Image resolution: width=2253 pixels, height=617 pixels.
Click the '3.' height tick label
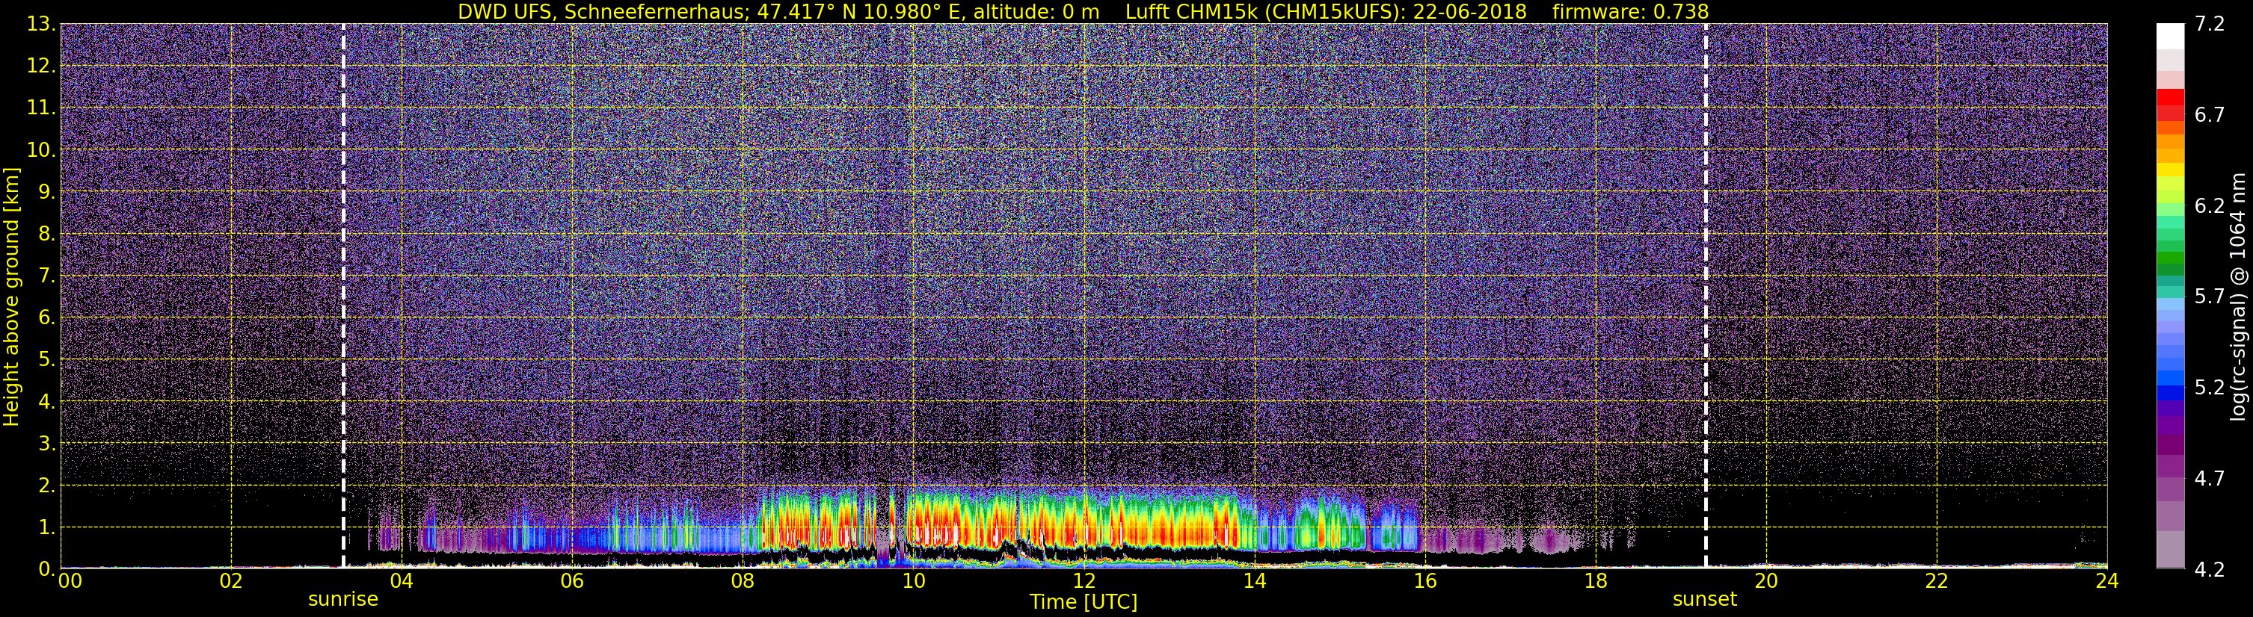pos(46,444)
